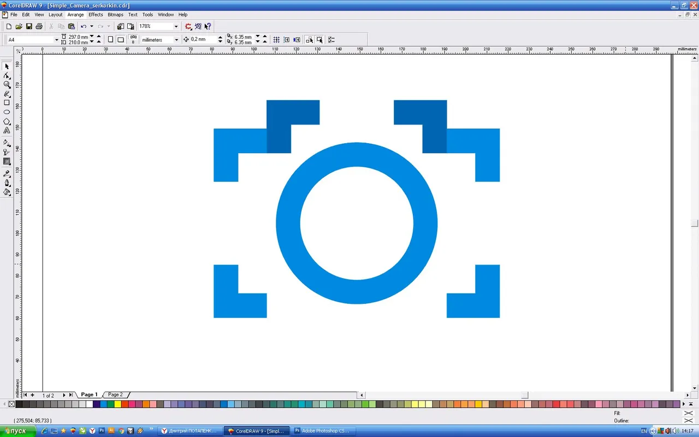Click the Open file icon

click(19, 26)
